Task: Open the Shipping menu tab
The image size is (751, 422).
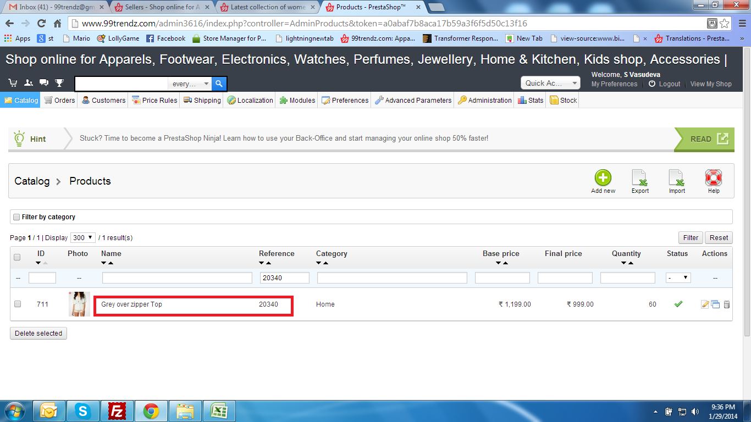Action: pos(202,100)
